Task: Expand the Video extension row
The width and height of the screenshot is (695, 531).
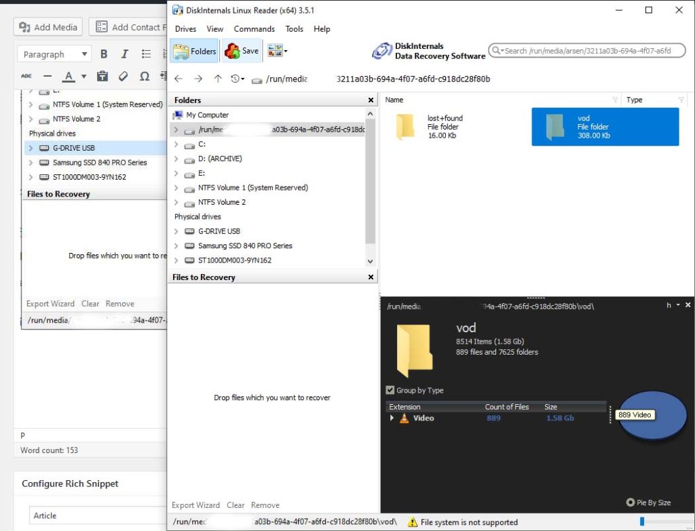Action: coord(392,418)
